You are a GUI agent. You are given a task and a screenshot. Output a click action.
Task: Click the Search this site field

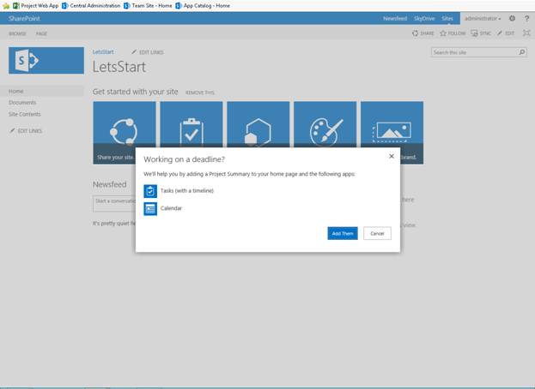[x=475, y=52]
